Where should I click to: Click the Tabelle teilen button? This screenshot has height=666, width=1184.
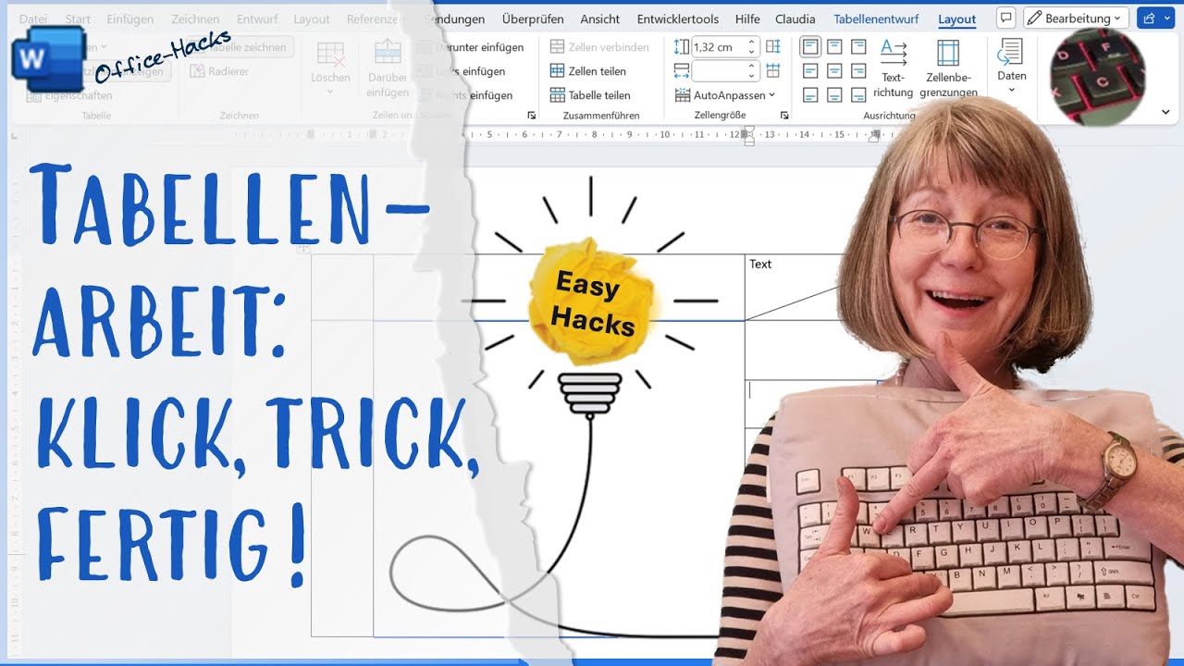pyautogui.click(x=590, y=95)
